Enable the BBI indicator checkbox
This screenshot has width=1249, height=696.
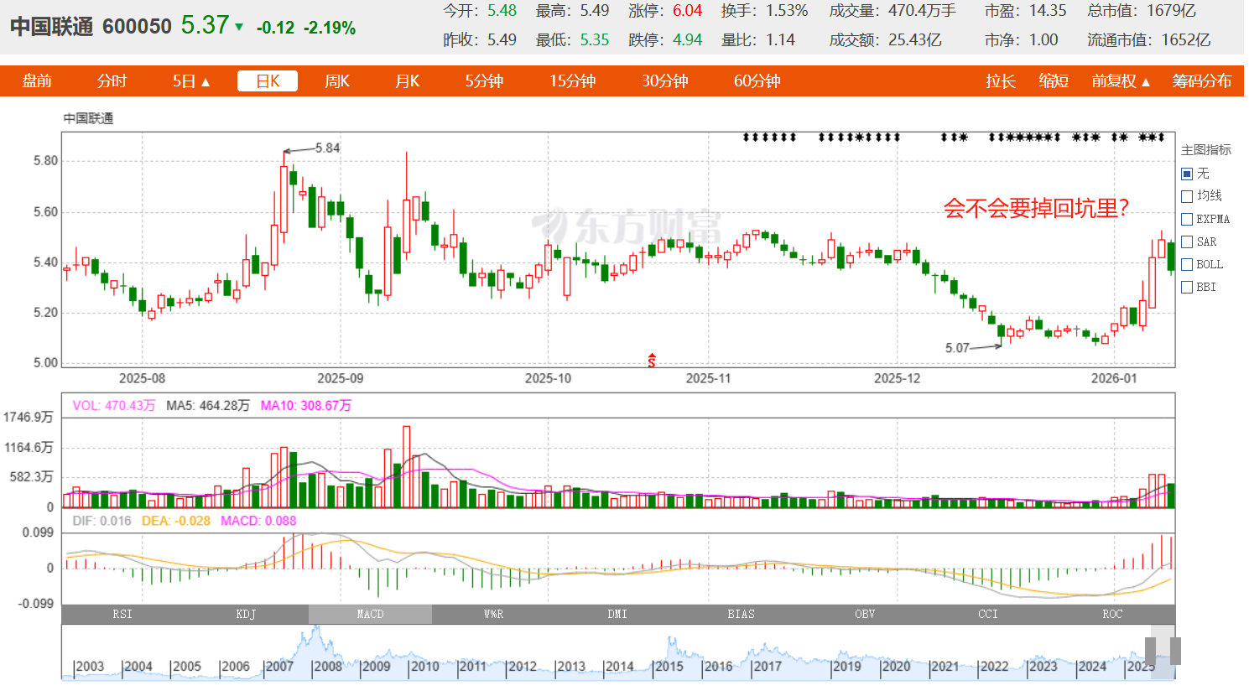pos(1187,287)
